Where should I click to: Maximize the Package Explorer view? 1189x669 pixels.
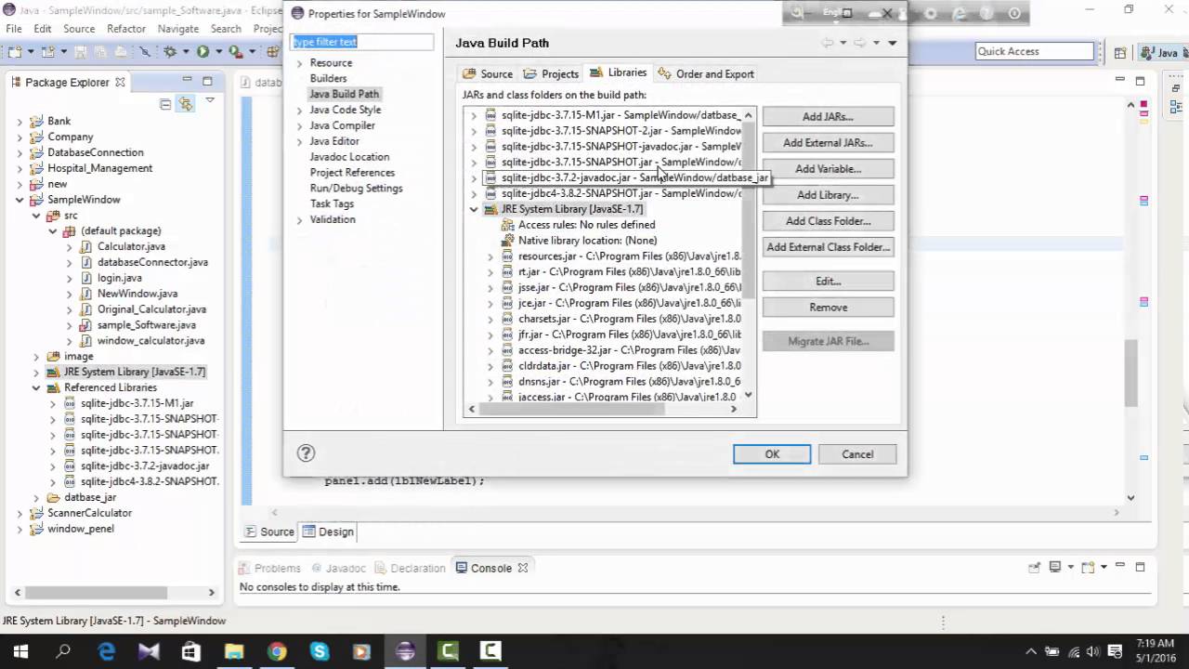[207, 81]
